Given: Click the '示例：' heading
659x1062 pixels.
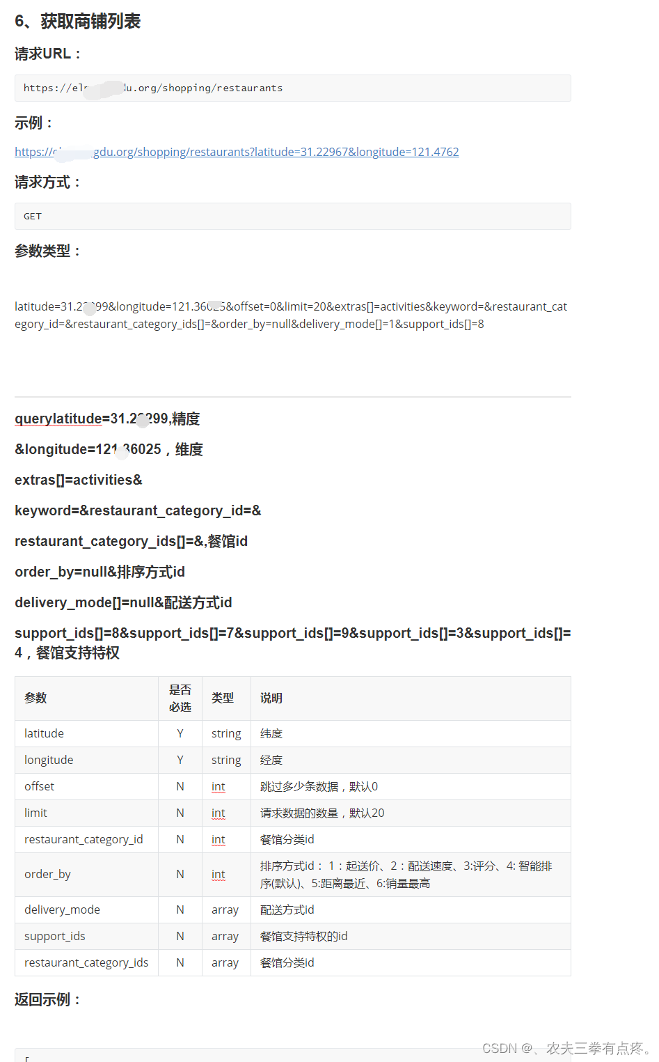Looking at the screenshot, I should coord(34,123).
